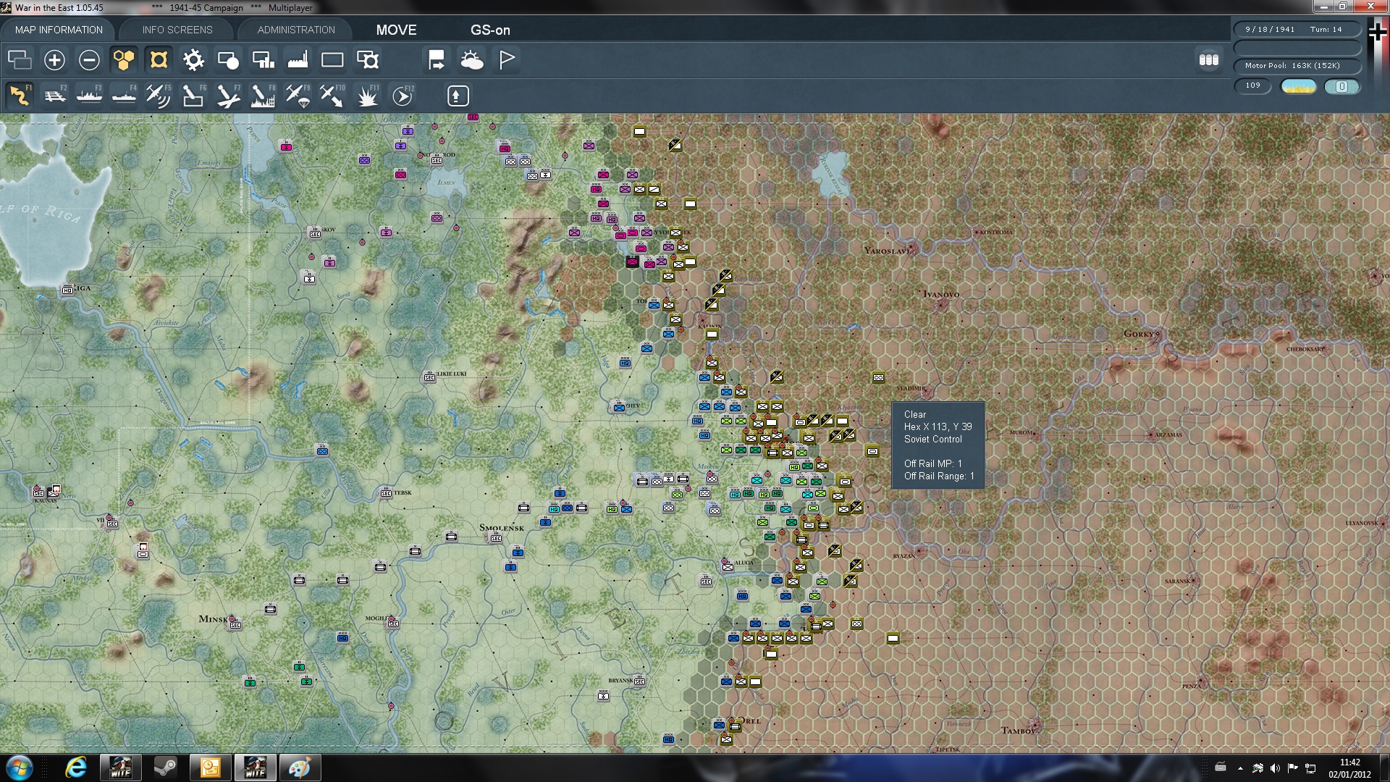Click the date and turn display
The height and width of the screenshot is (782, 1390).
1297,29
